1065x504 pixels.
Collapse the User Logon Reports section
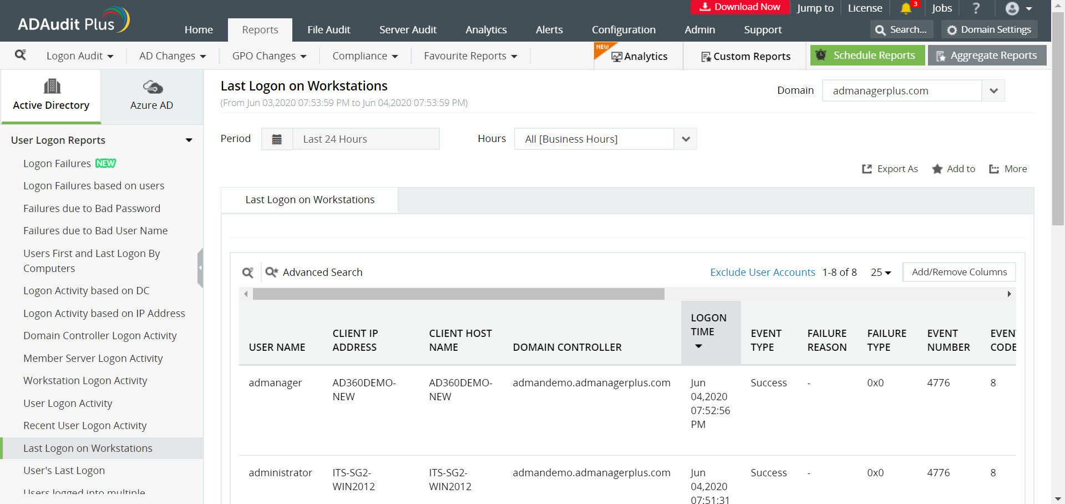189,140
